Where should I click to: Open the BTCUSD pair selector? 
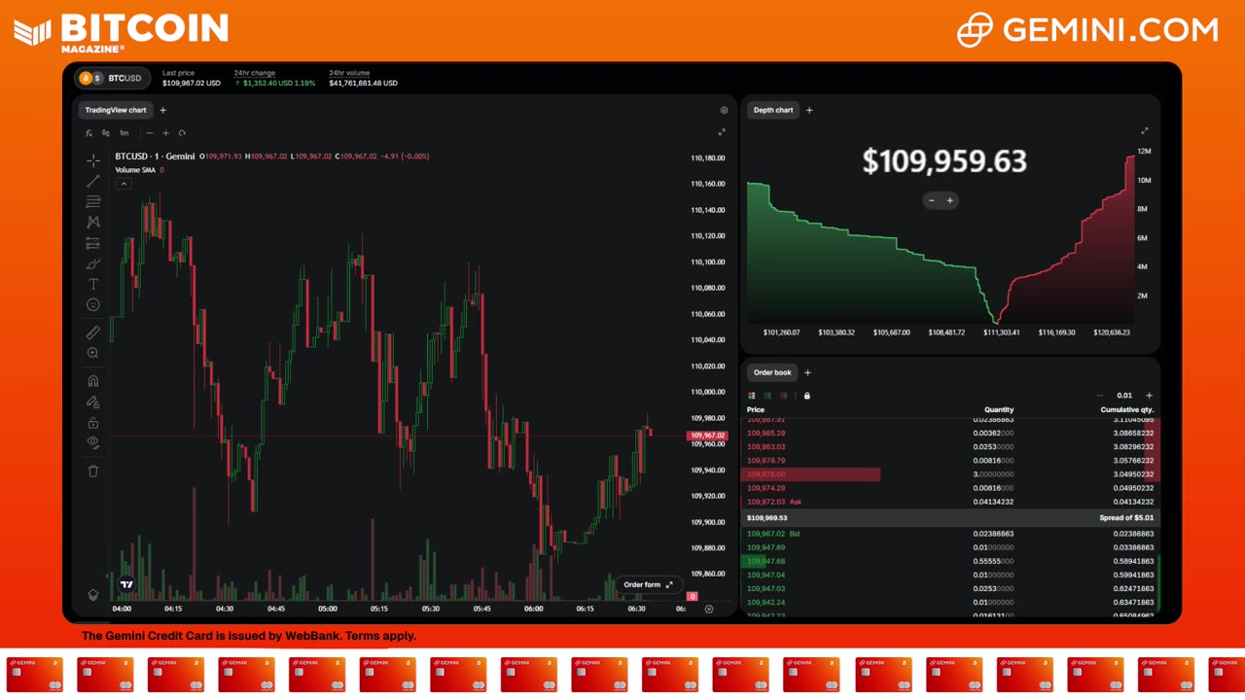pyautogui.click(x=113, y=78)
